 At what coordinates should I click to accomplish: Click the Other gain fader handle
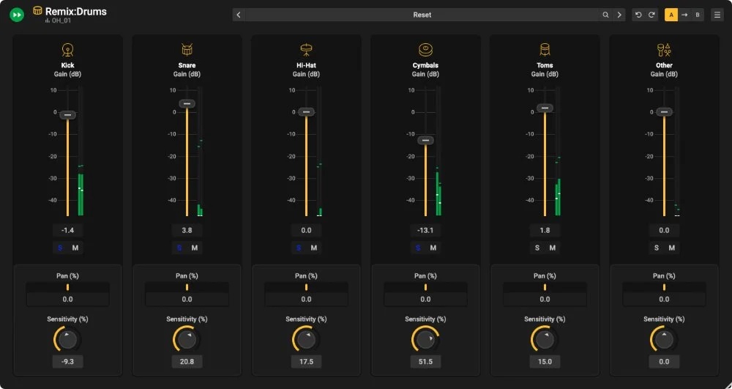point(664,112)
